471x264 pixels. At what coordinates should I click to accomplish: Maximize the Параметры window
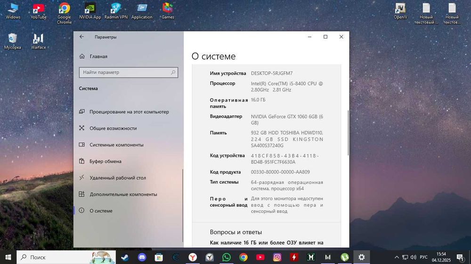(325, 37)
